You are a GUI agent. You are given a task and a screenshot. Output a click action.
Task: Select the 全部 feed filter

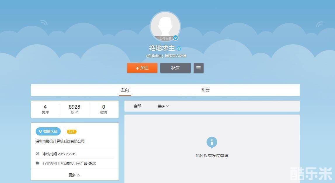[x=137, y=106]
